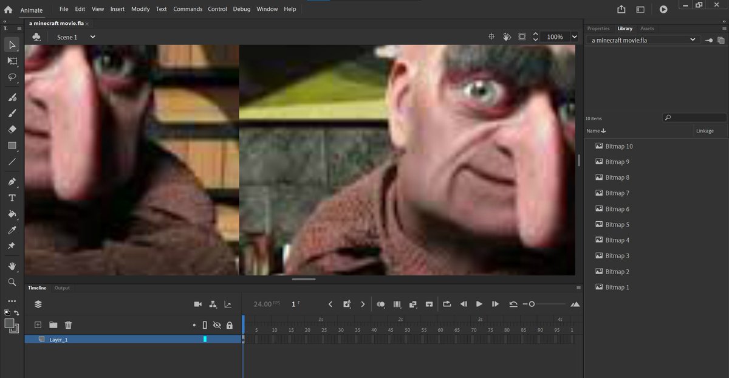
Task: Create a new layer folder
Action: (x=53, y=325)
